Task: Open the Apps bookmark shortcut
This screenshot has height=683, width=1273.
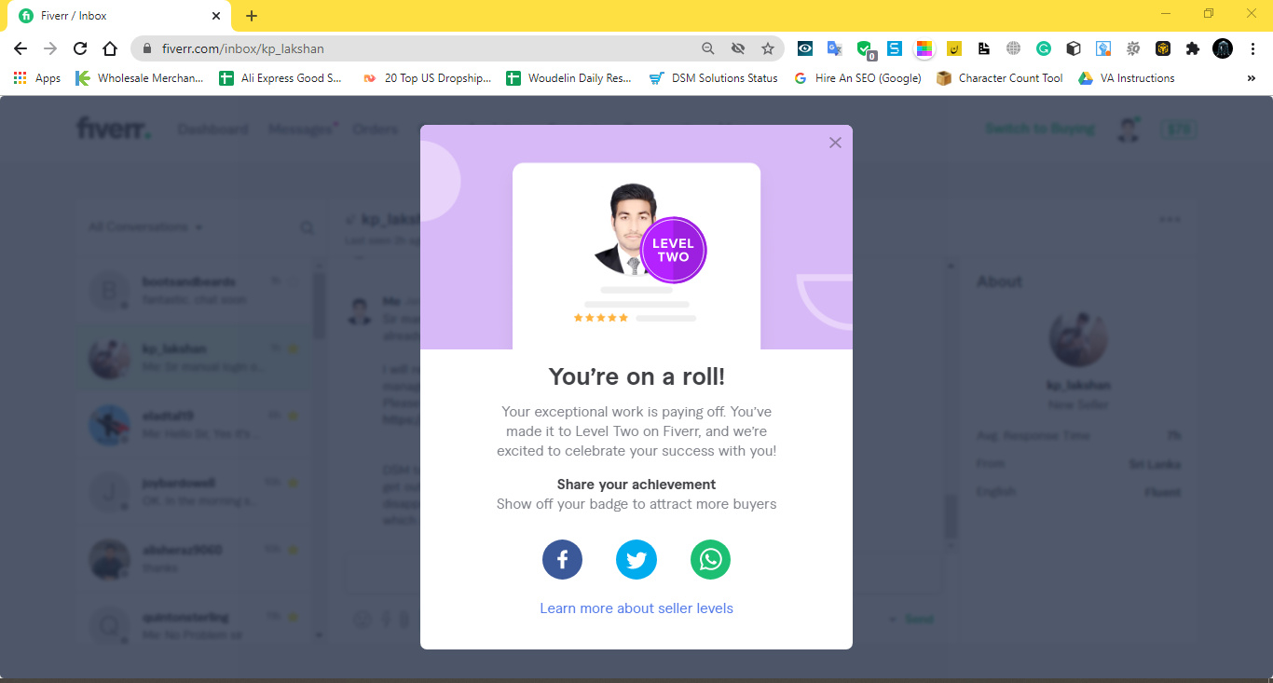Action: 37,78
